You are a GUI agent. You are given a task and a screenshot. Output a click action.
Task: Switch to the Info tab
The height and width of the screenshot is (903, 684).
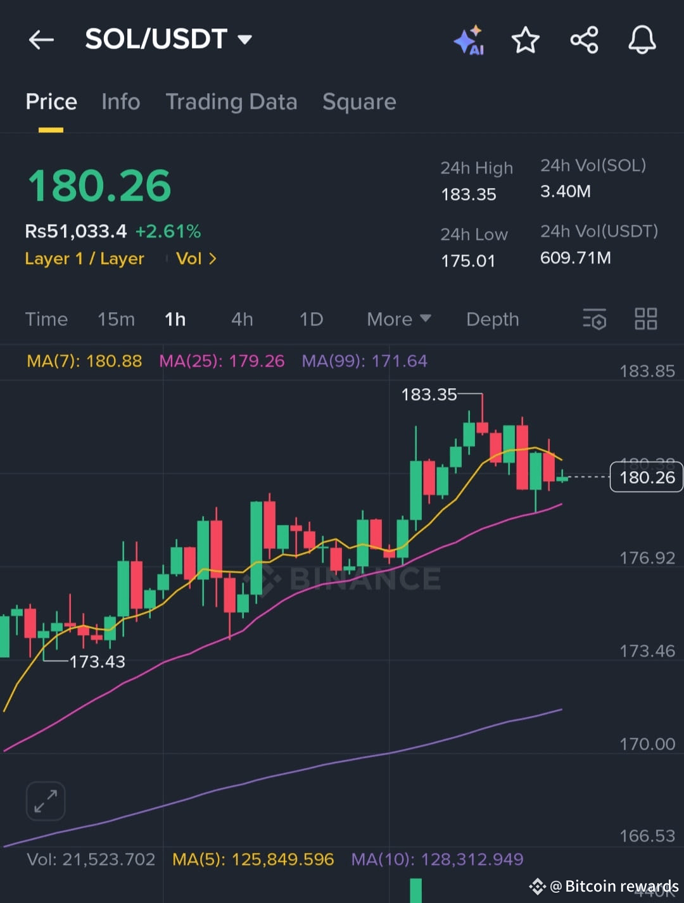tap(121, 102)
